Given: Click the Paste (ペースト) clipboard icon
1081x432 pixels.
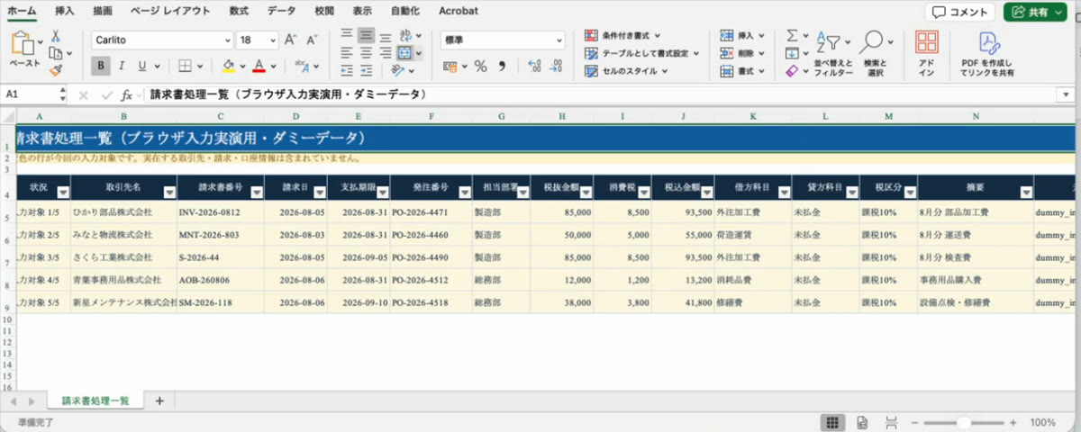Looking at the screenshot, I should pyautogui.click(x=24, y=43).
